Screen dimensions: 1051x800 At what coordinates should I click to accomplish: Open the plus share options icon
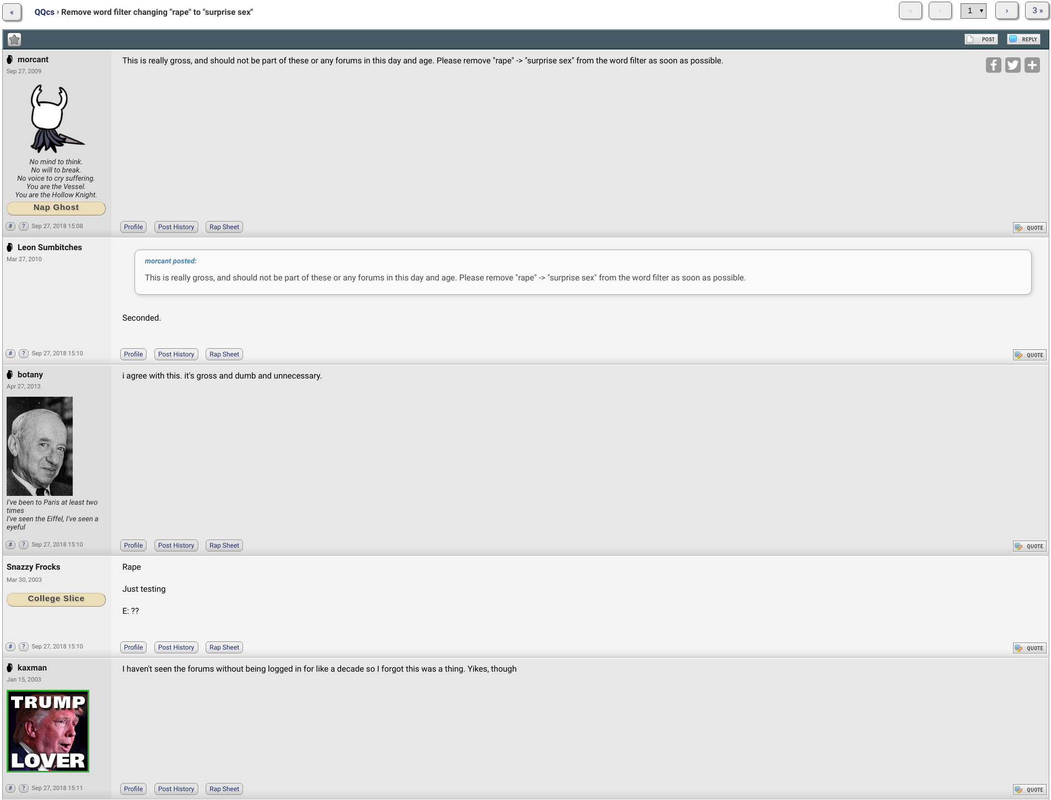coord(1032,65)
